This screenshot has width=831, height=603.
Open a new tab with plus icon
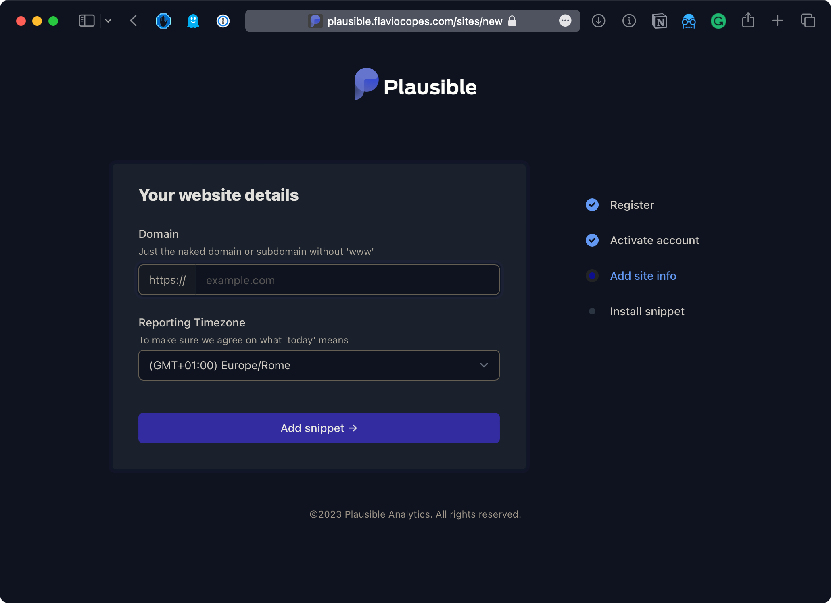[777, 21]
